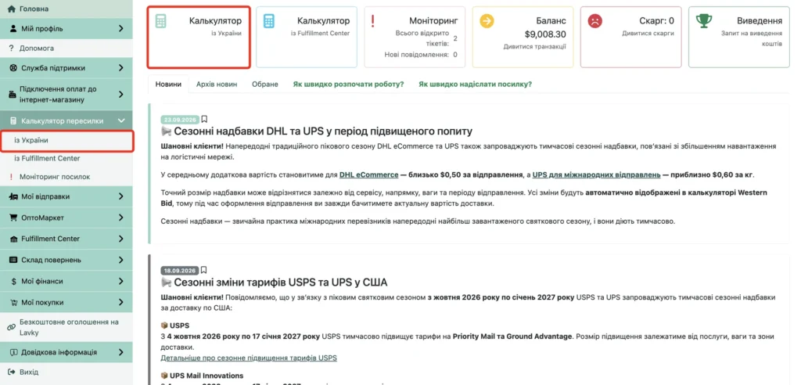Open the Обране tab
Screen dimensions: 801x385
pos(264,85)
